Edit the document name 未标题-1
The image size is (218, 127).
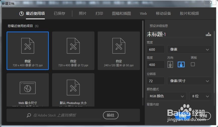click(175, 34)
